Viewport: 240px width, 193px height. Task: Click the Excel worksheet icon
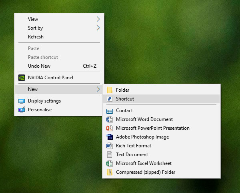point(110,163)
